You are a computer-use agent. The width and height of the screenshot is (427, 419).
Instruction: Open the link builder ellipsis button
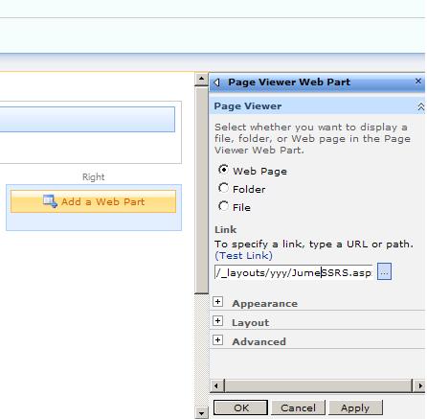[384, 272]
